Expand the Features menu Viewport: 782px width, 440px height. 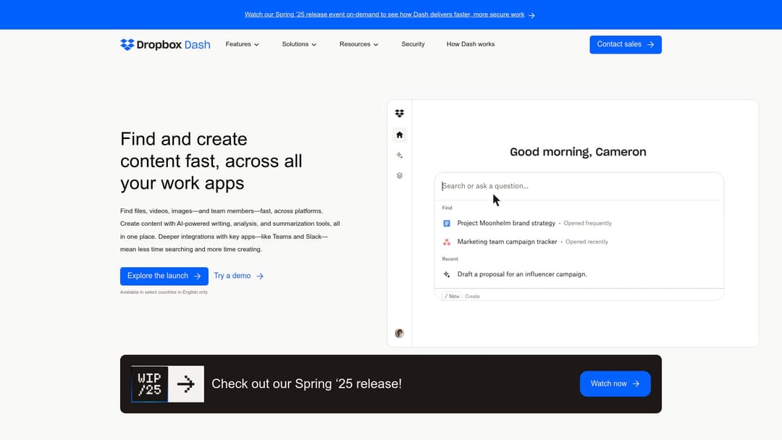point(243,44)
